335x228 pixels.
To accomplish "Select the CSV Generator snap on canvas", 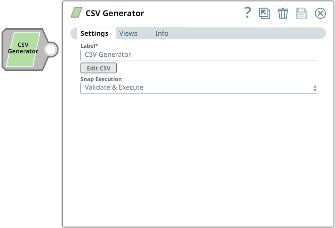I will 23,48.
